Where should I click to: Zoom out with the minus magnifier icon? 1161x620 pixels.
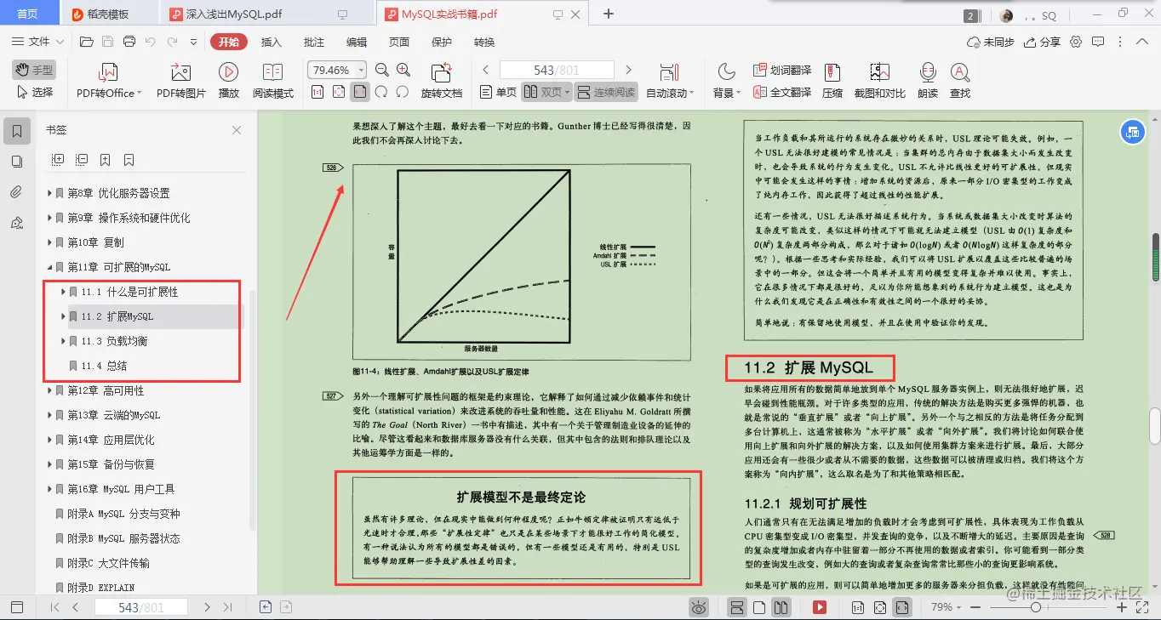pos(382,71)
